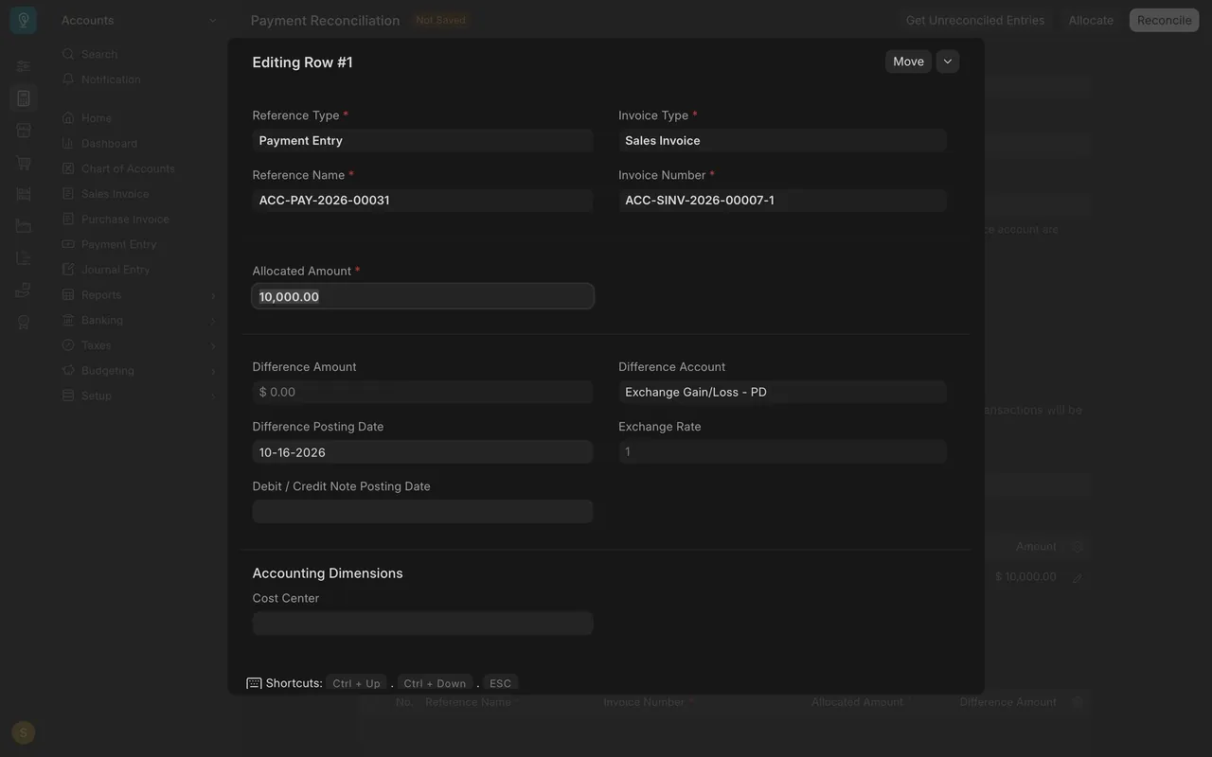
Task: Click Get Unreconciled Entries button
Action: pyautogui.click(x=975, y=20)
